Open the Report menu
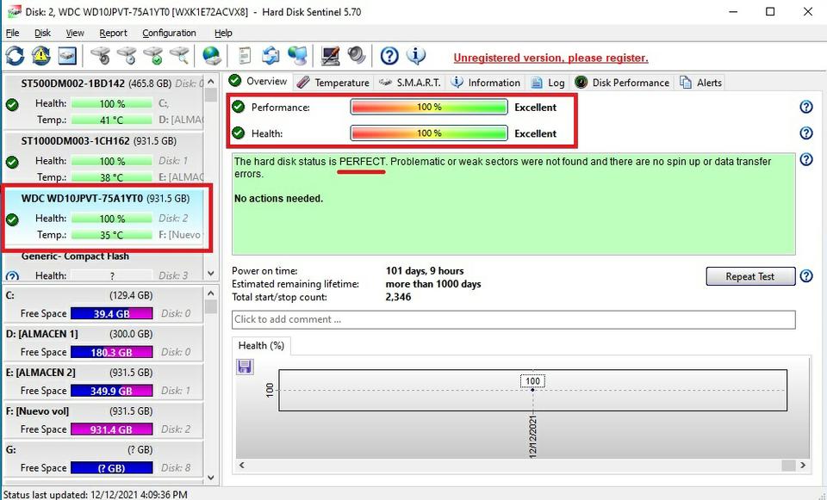 tap(113, 33)
